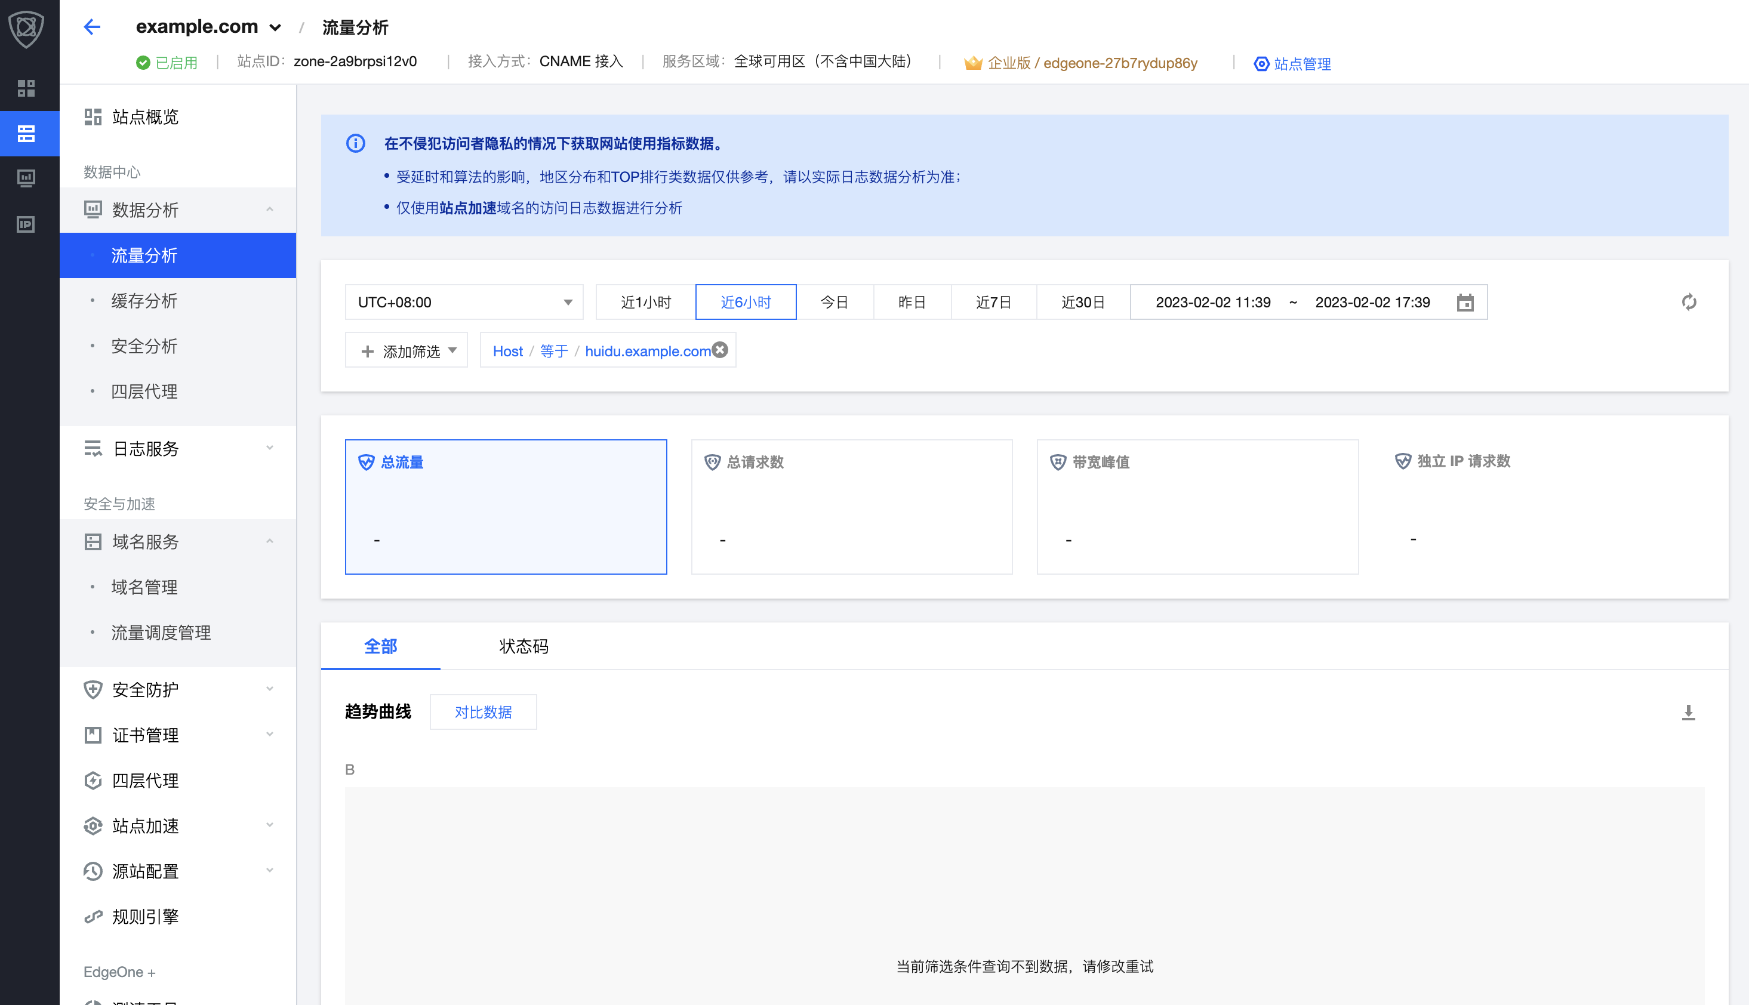This screenshot has width=1749, height=1005.
Task: Click the 证书管理 icon
Action: pos(93,735)
